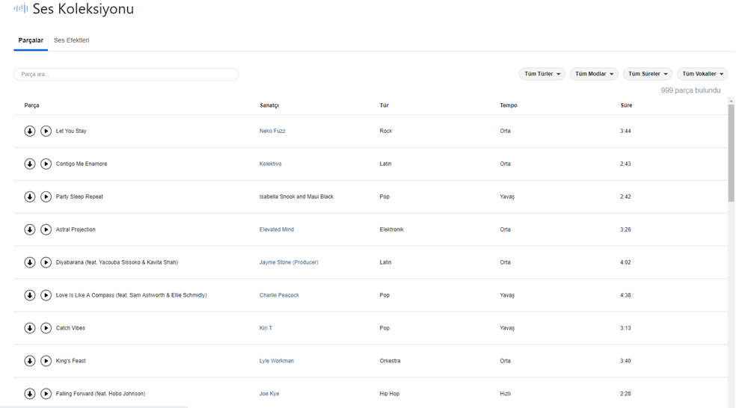Open the Tüm Süreler duration filter
This screenshot has width=748, height=408.
[648, 74]
